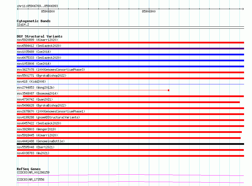
Task: Click the magenta line of CCDC83|NM_173556
Action: [x=130, y=182]
